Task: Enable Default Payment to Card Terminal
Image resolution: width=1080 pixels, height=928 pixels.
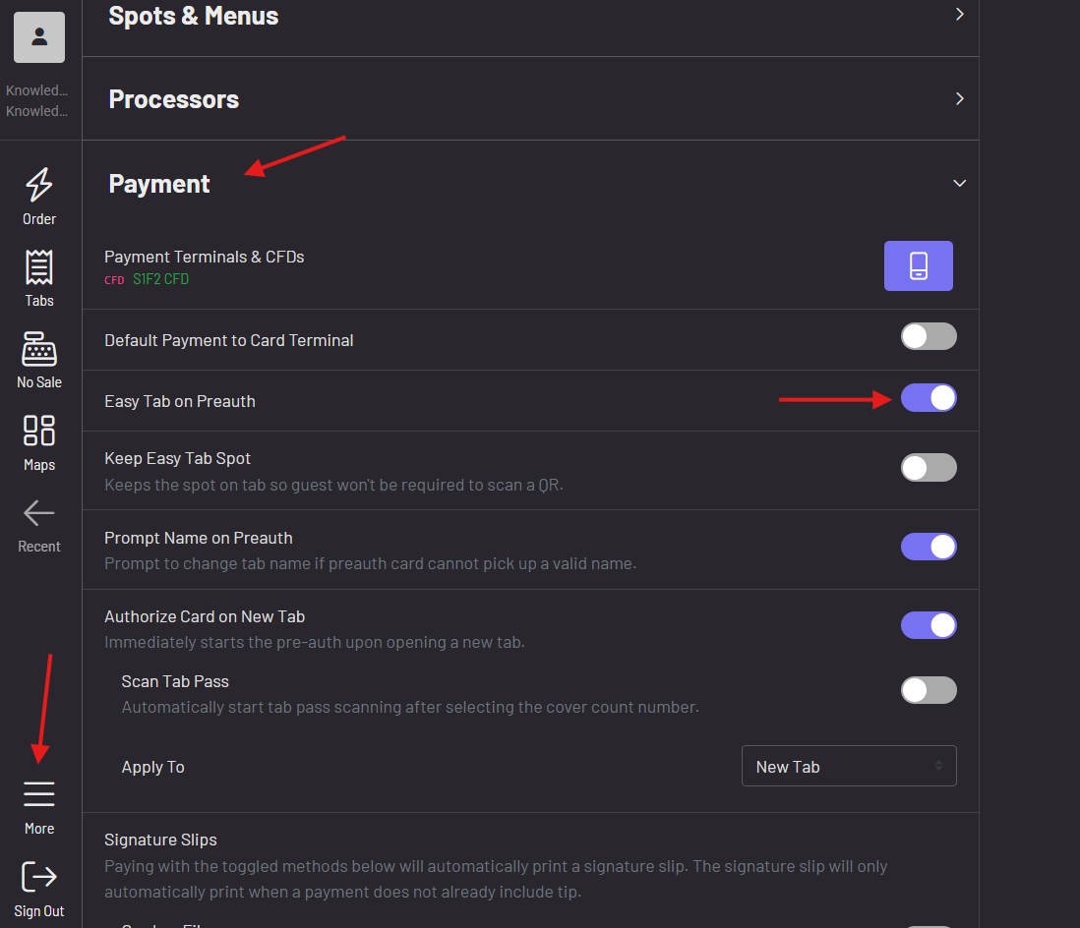Action: pyautogui.click(x=929, y=336)
